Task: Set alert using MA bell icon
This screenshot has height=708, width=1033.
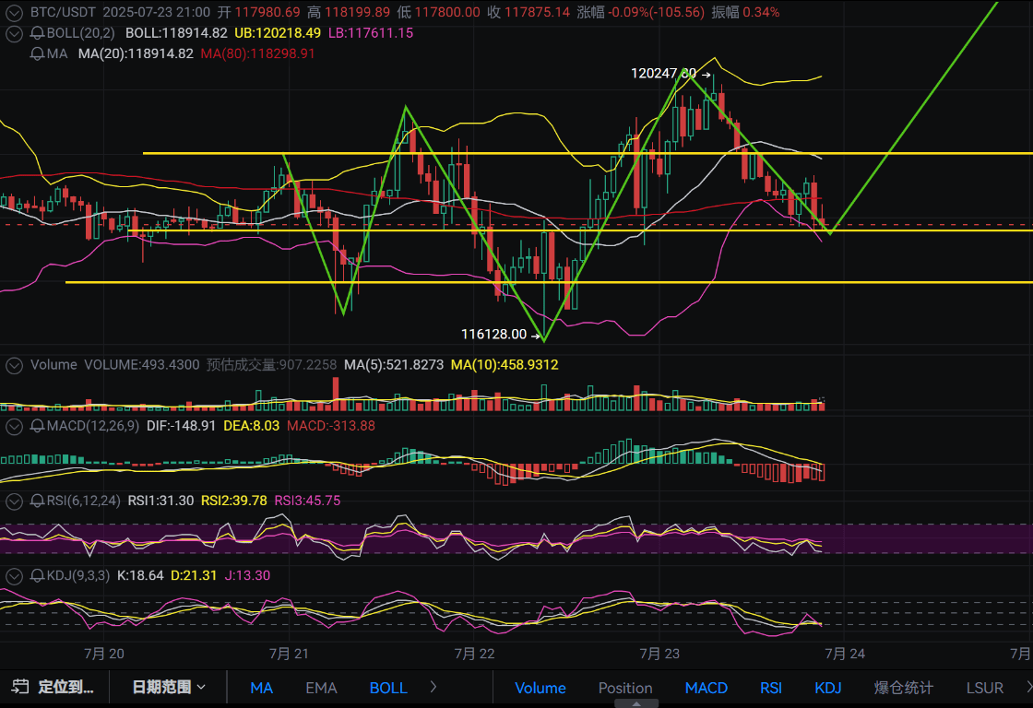Action: click(x=38, y=54)
